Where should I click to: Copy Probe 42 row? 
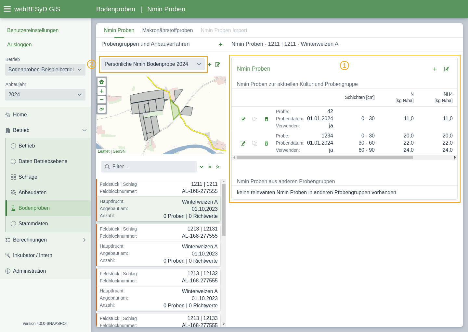click(x=255, y=119)
